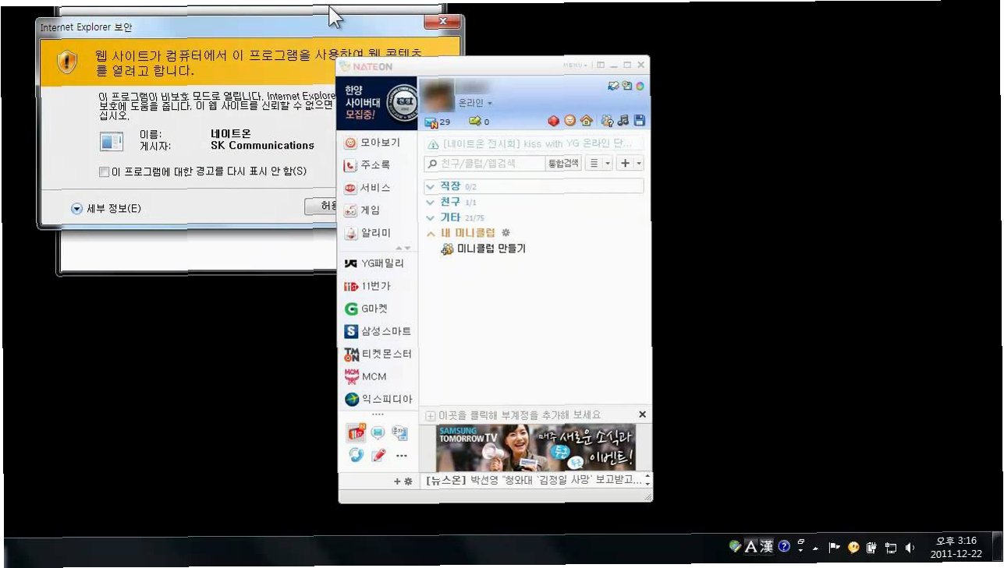Click the volume speaker icon in system tray

pyautogui.click(x=910, y=548)
